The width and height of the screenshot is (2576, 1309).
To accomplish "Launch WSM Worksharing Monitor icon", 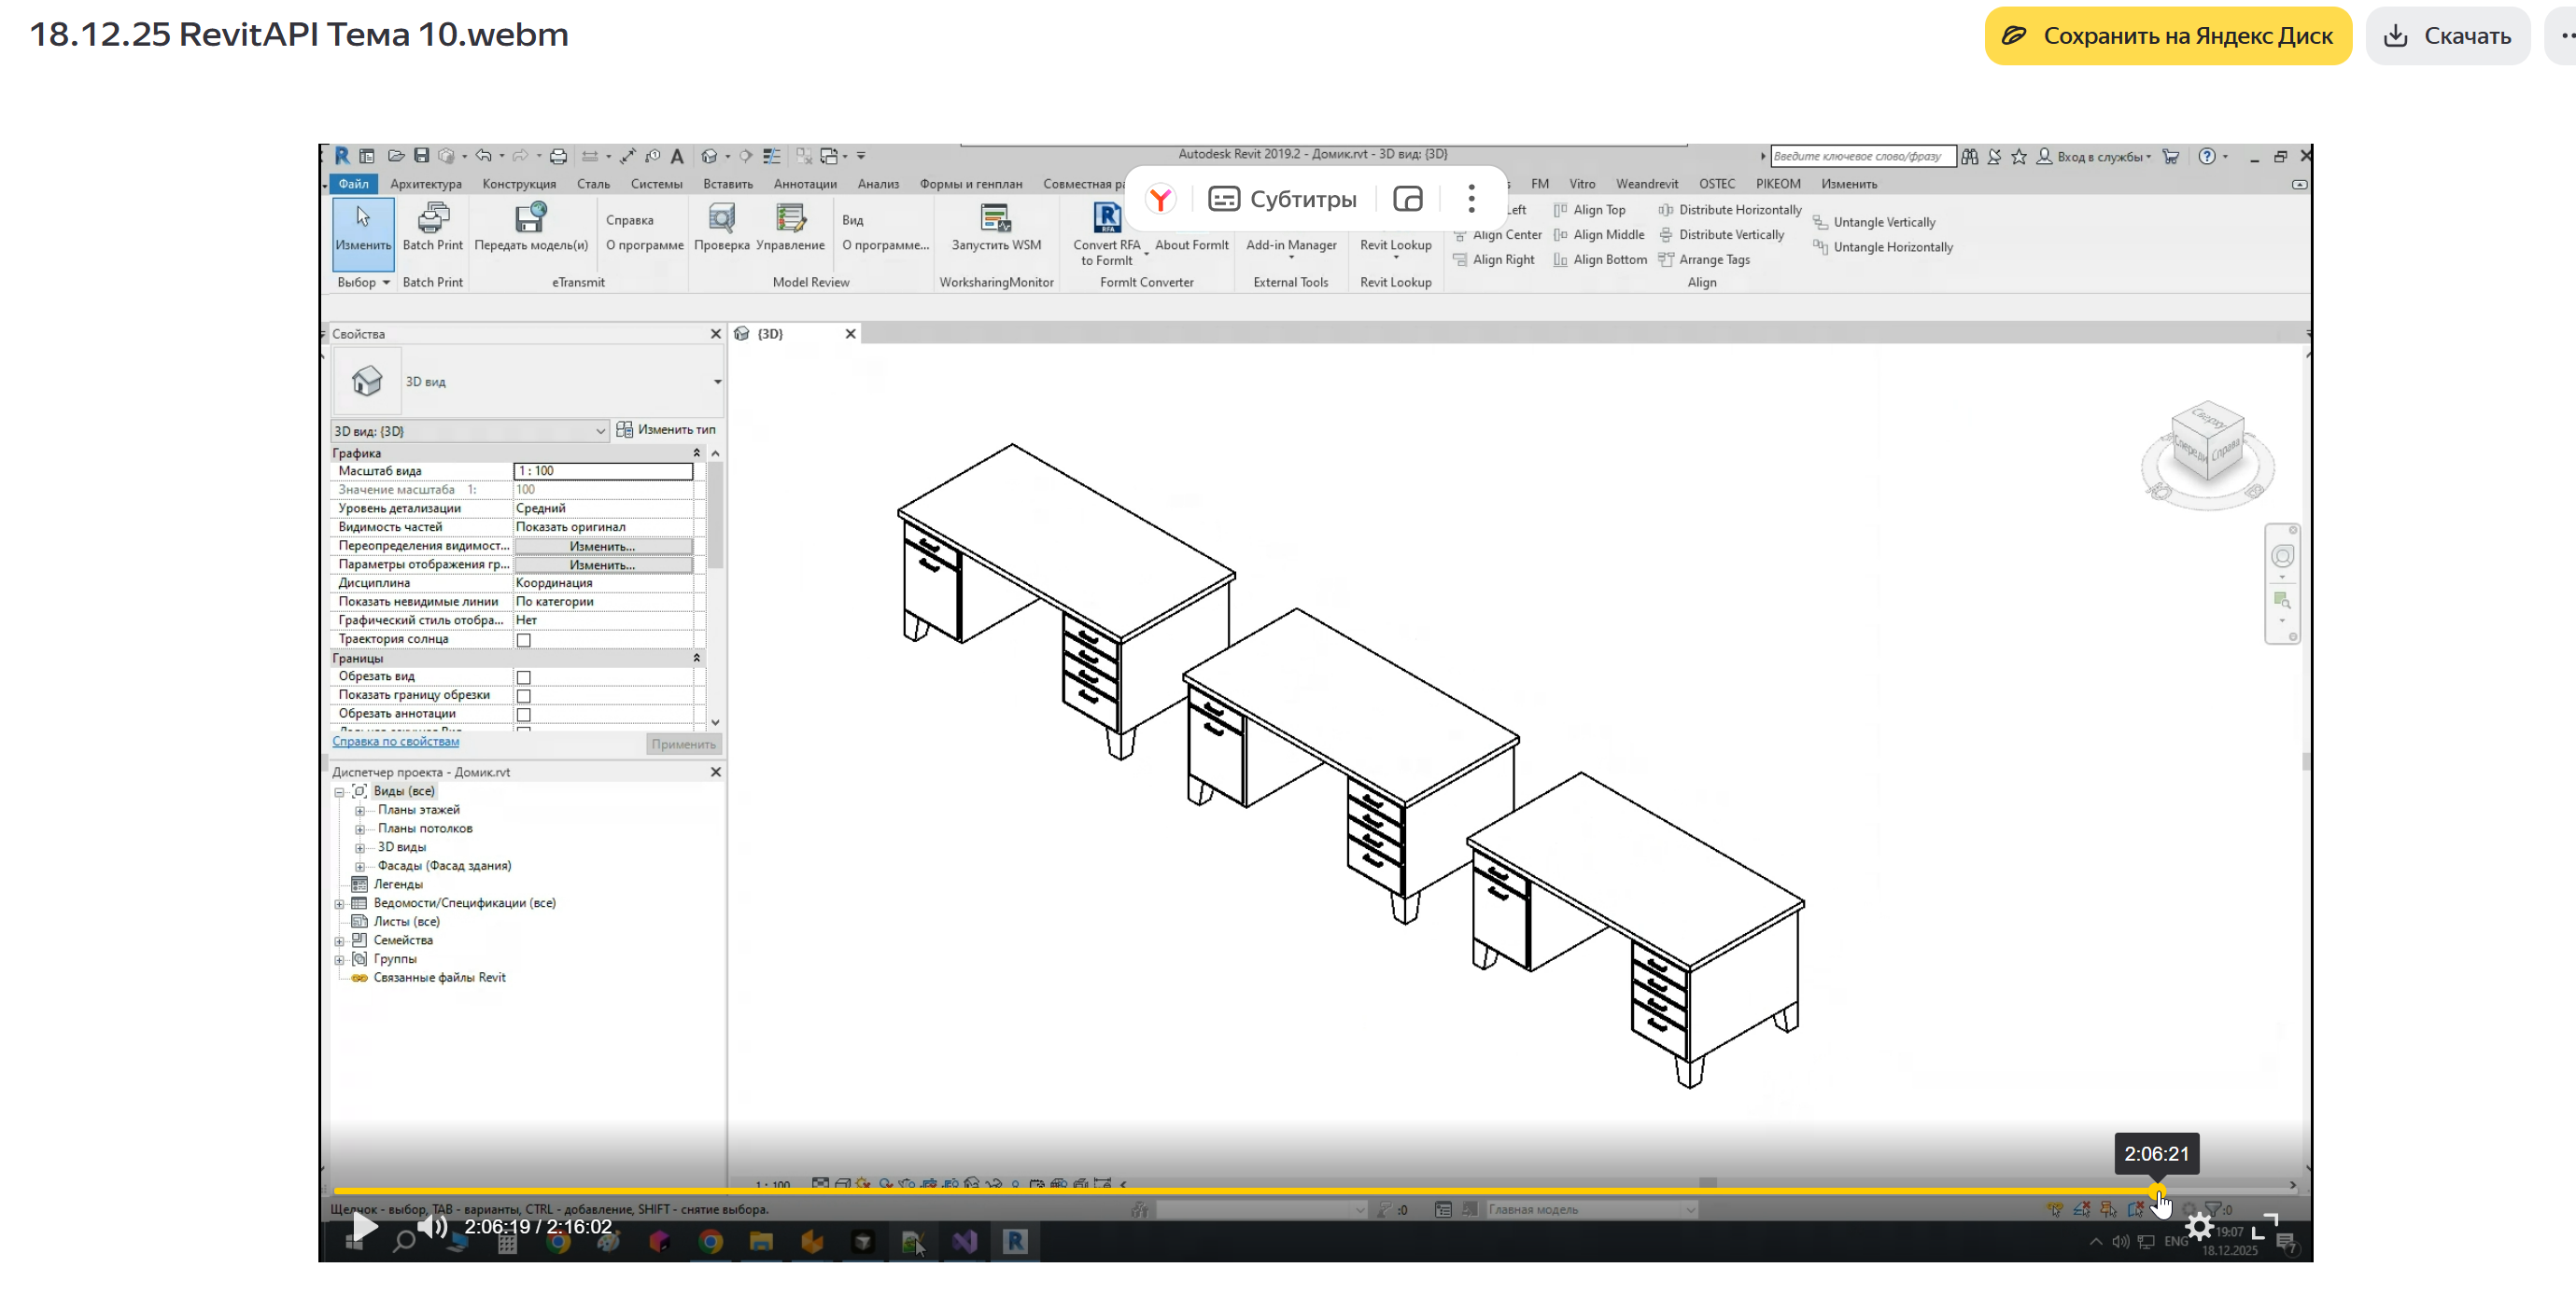I will tap(995, 219).
